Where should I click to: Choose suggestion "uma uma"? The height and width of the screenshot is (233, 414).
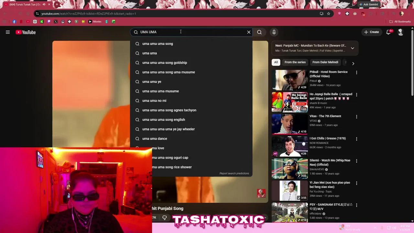click(191, 53)
